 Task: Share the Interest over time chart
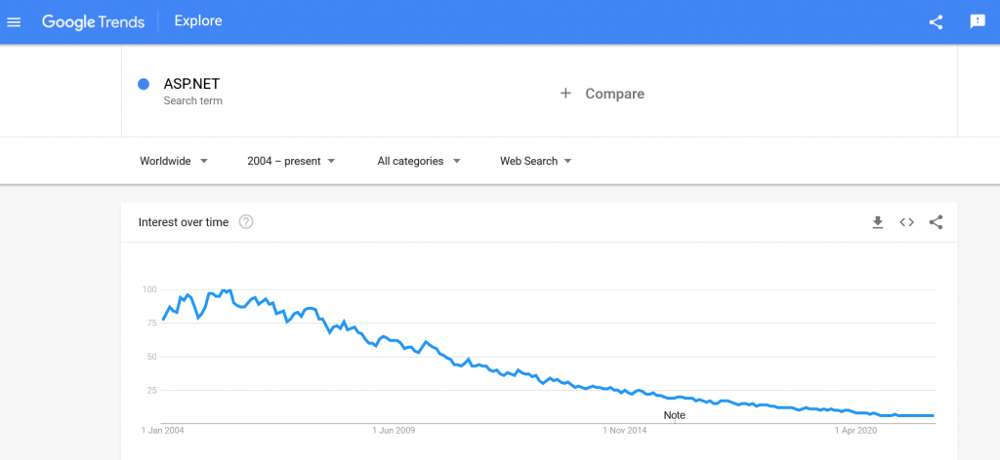point(936,222)
